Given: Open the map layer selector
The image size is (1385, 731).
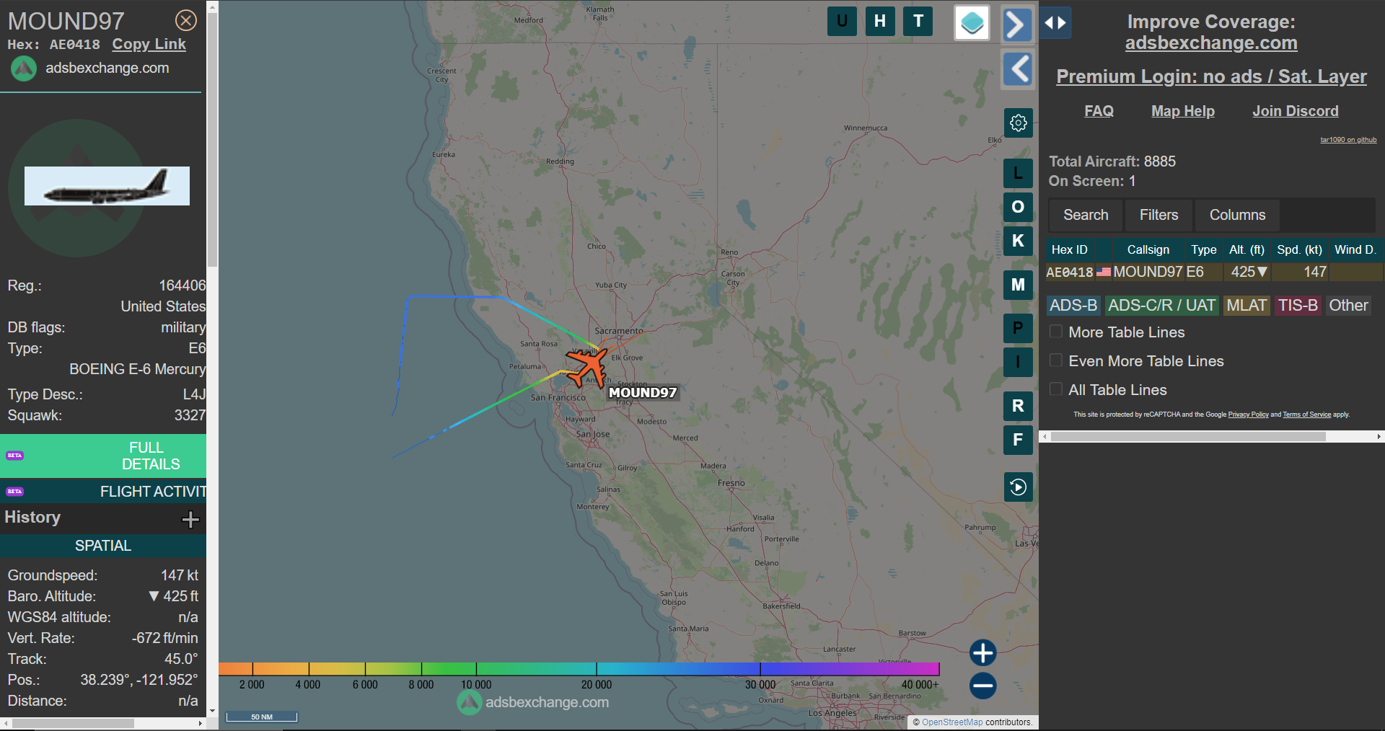Looking at the screenshot, I should click(x=972, y=22).
